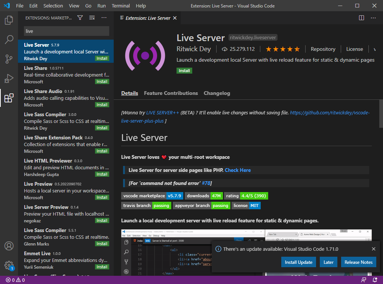Select Live Share Extension Pack entry

point(66,144)
